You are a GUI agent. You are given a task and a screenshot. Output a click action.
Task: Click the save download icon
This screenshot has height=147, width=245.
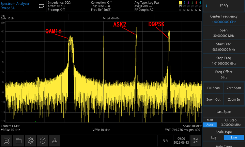coord(55,141)
